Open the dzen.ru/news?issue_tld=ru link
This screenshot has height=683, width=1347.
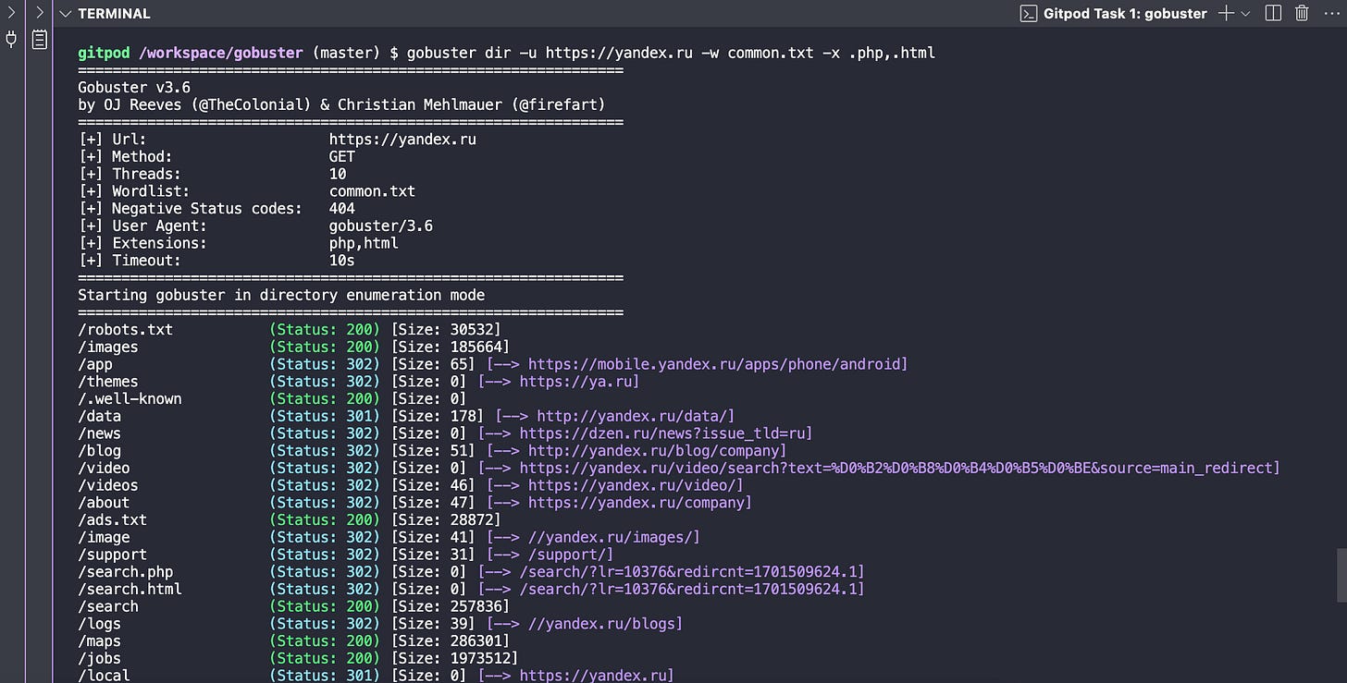(x=662, y=433)
